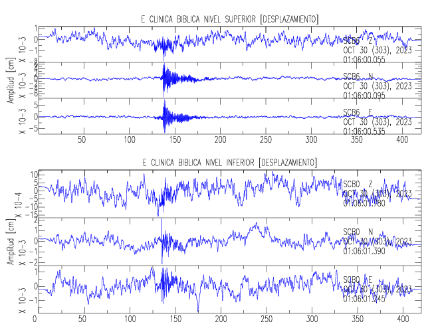Image resolution: width=432 pixels, height=332 pixels.
Task: Click the 200 tick on NIVEL SUPERIOR time axis
Action: coord(221,139)
